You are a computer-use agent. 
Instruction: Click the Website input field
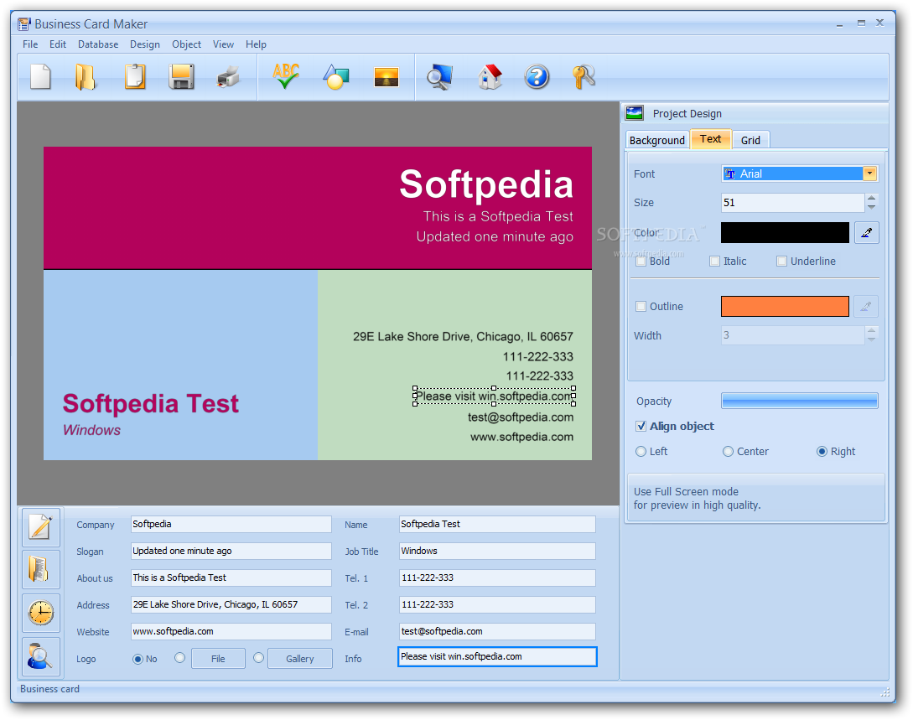click(231, 631)
